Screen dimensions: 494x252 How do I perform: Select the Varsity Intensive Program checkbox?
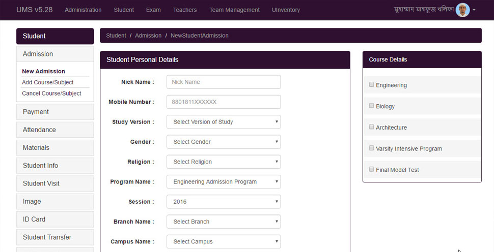[371, 148]
